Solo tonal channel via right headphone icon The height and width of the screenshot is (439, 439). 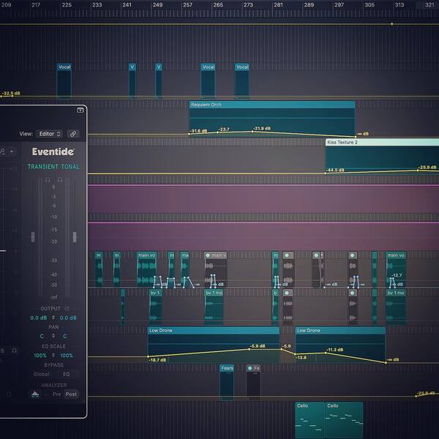point(60,179)
